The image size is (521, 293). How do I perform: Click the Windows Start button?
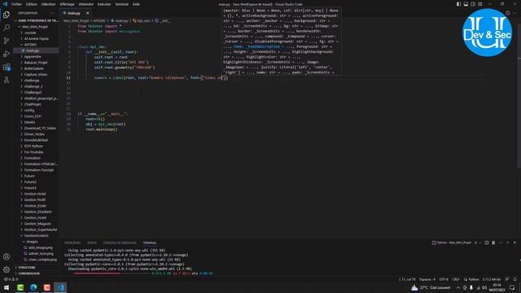(7, 287)
